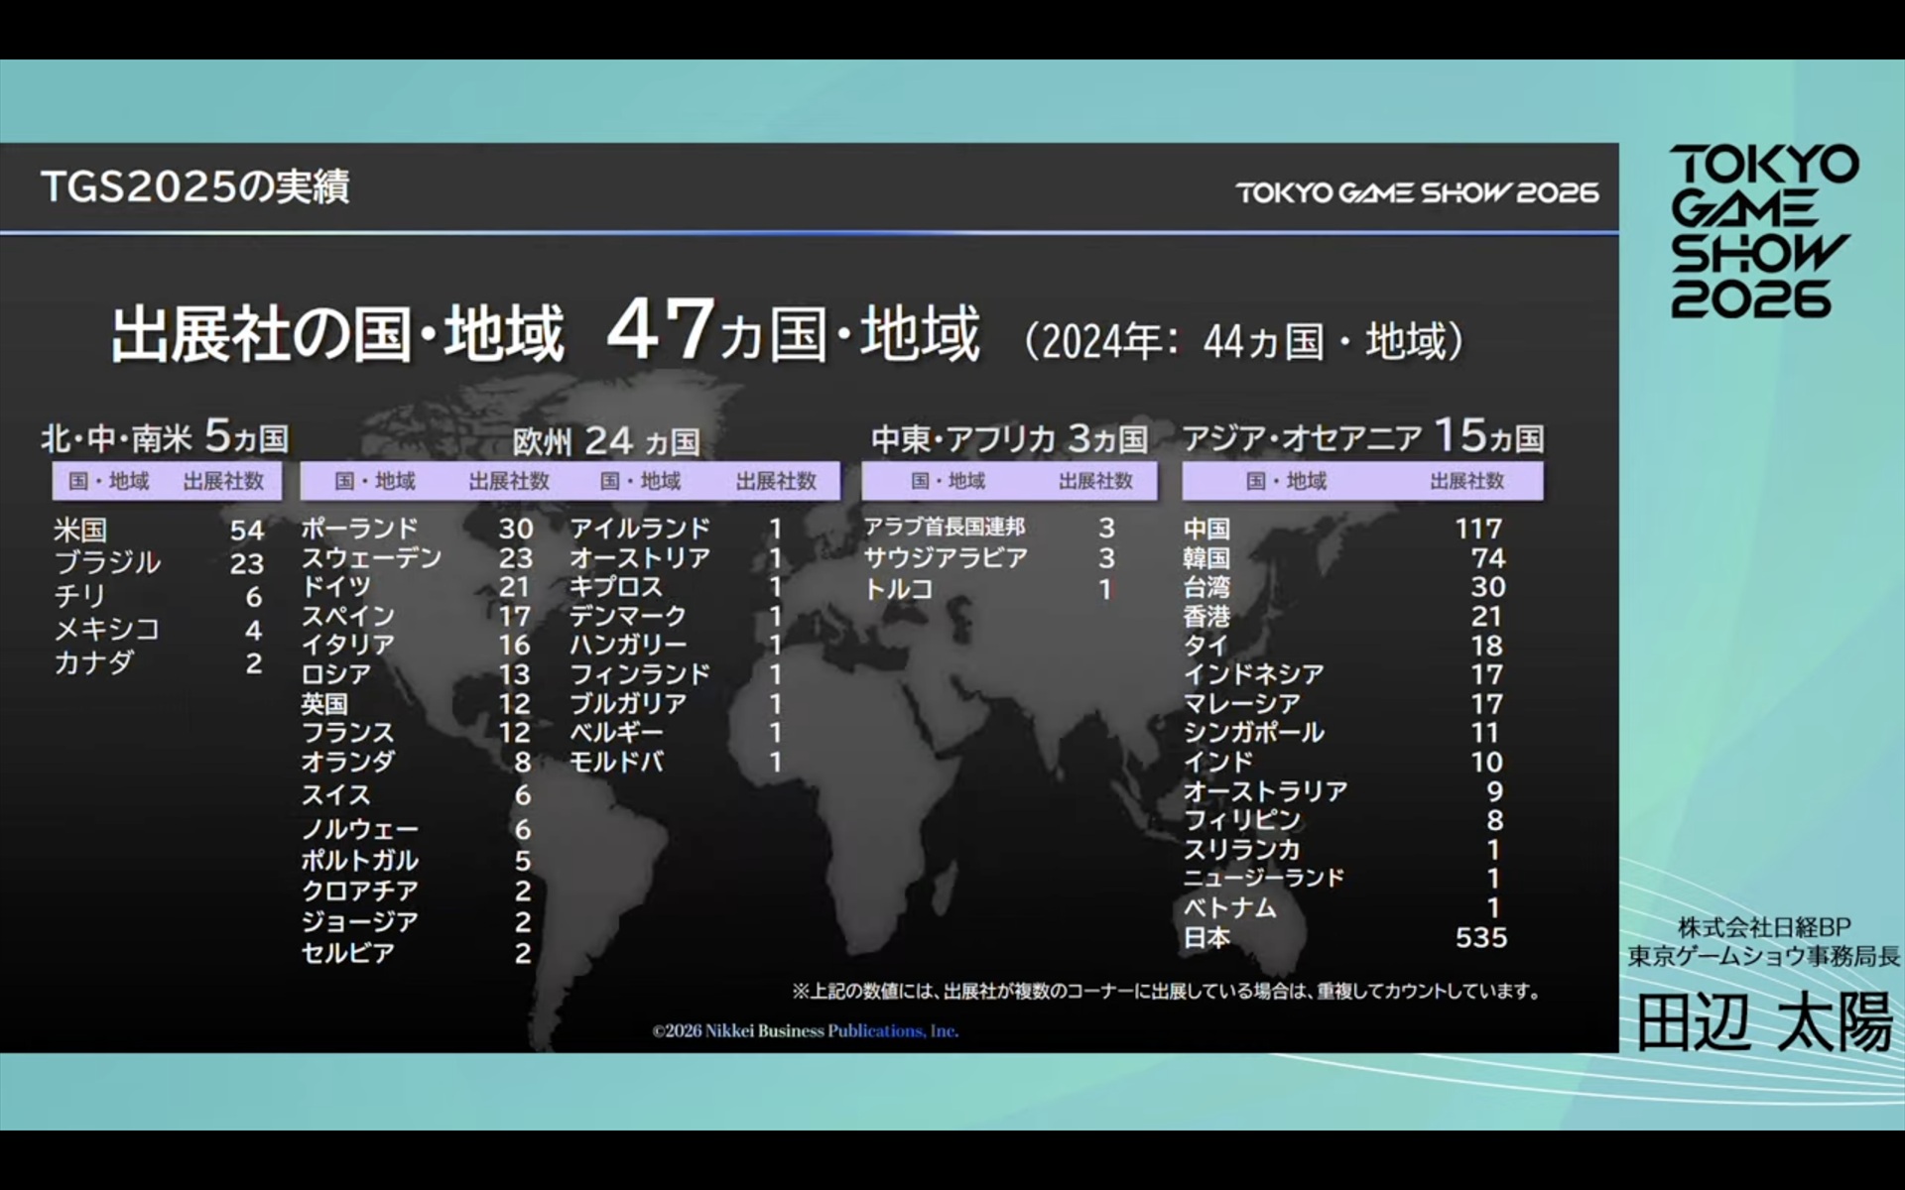Select the アジア・オセアニア 15カ国 region heading
Viewport: 1905px width, 1190px height.
tap(1362, 436)
